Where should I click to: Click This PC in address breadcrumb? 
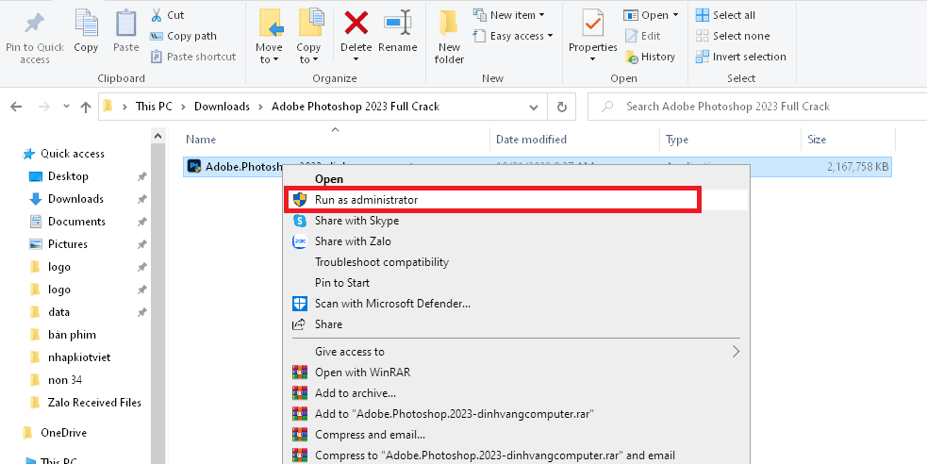pyautogui.click(x=154, y=107)
